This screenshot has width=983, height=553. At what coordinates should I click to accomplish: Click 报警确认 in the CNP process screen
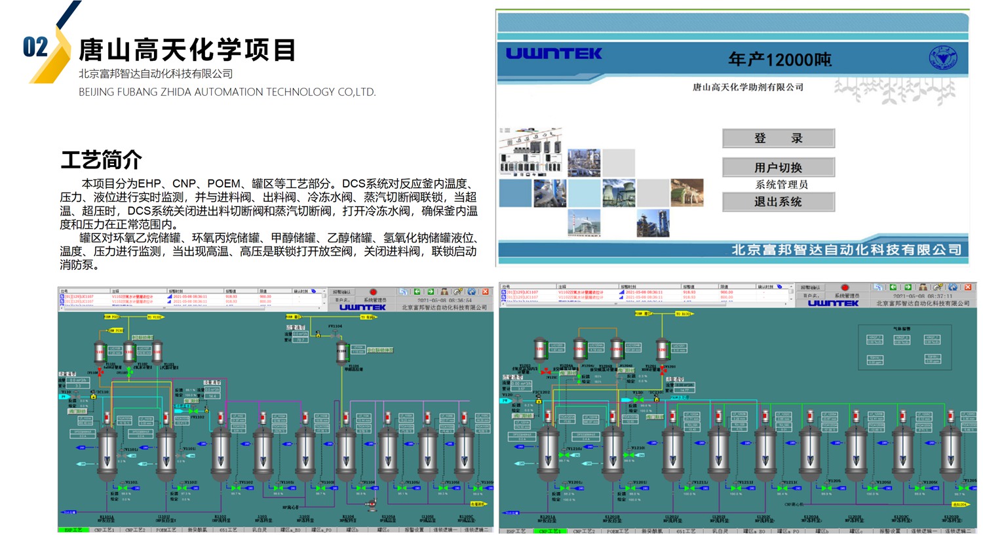click(810, 288)
